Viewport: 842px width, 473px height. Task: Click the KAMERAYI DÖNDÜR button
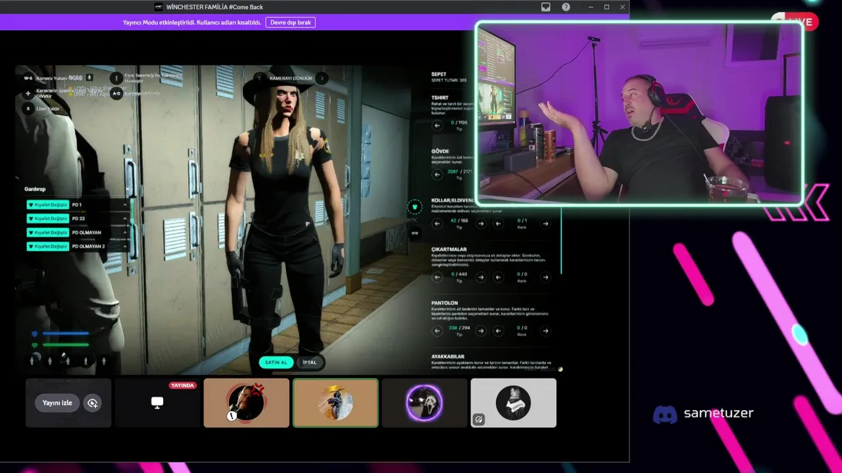tap(291, 78)
